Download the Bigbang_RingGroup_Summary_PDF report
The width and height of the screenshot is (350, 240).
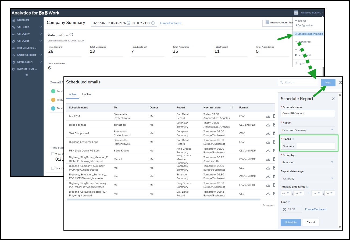[268, 185]
